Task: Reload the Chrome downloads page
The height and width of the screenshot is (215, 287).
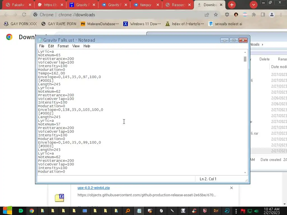Action: click(24, 15)
